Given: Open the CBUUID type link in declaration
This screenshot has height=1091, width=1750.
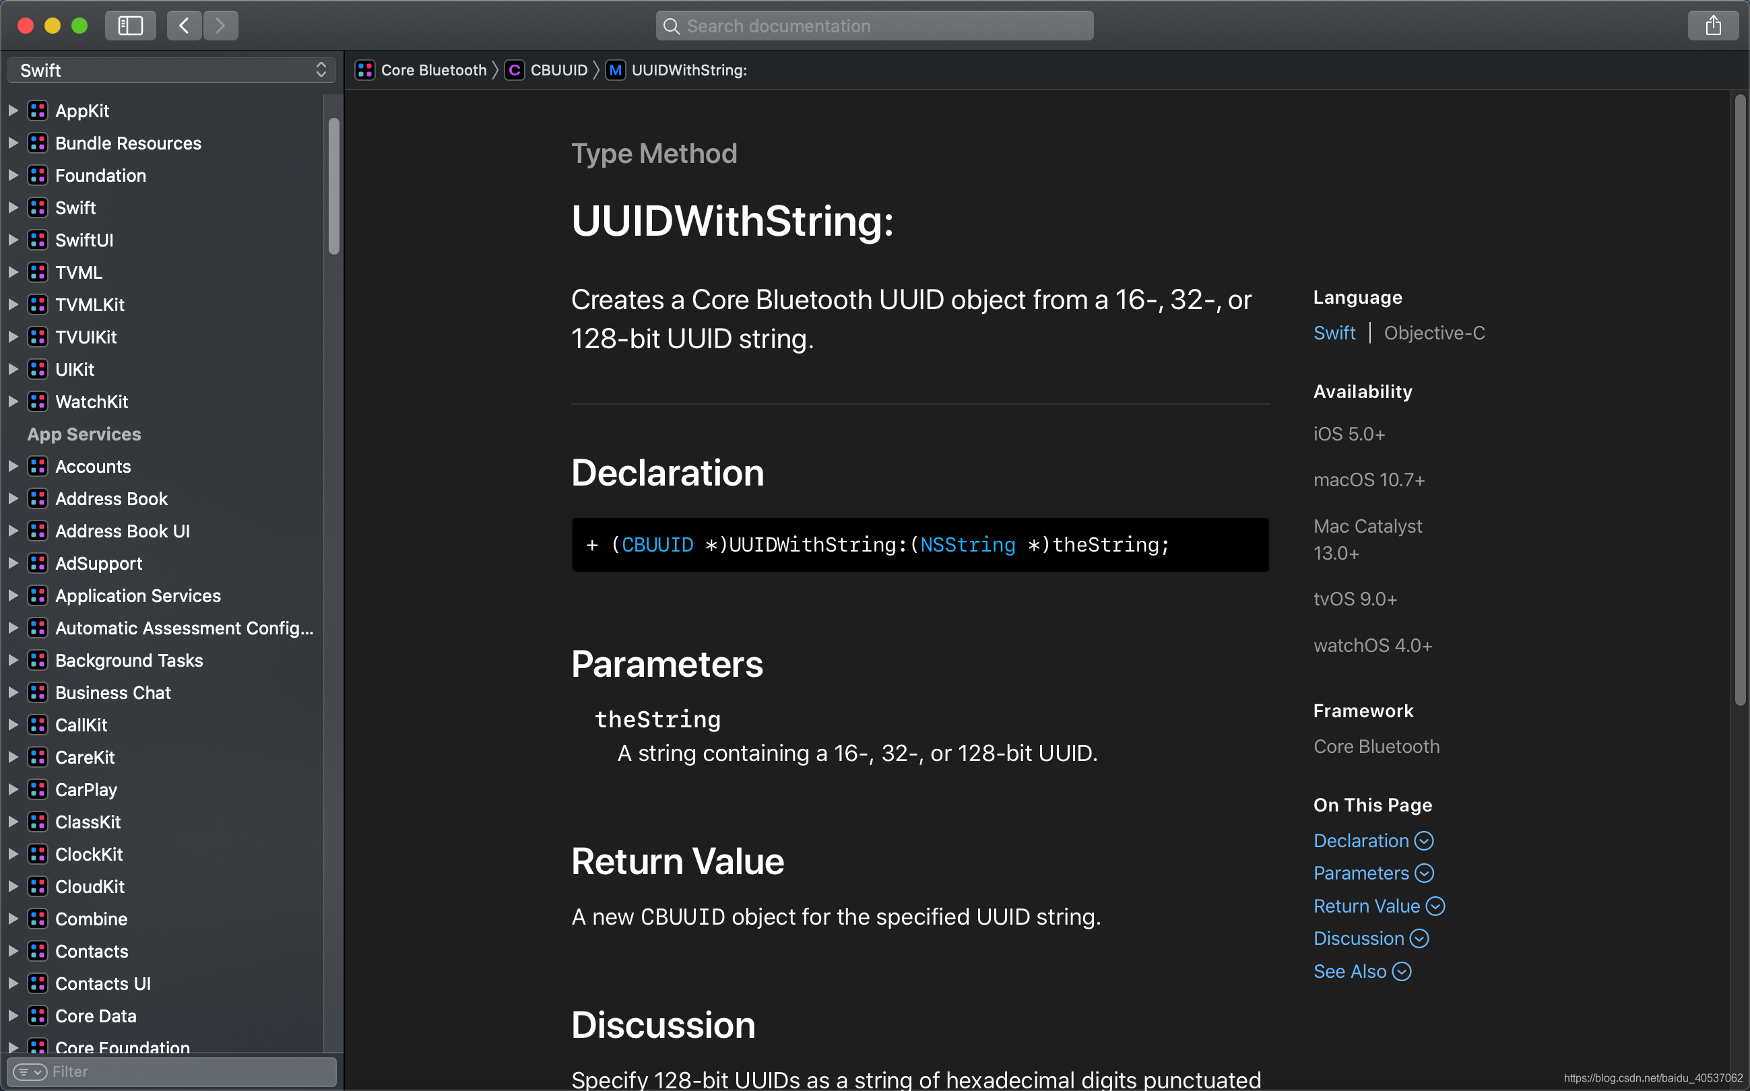Looking at the screenshot, I should [657, 545].
